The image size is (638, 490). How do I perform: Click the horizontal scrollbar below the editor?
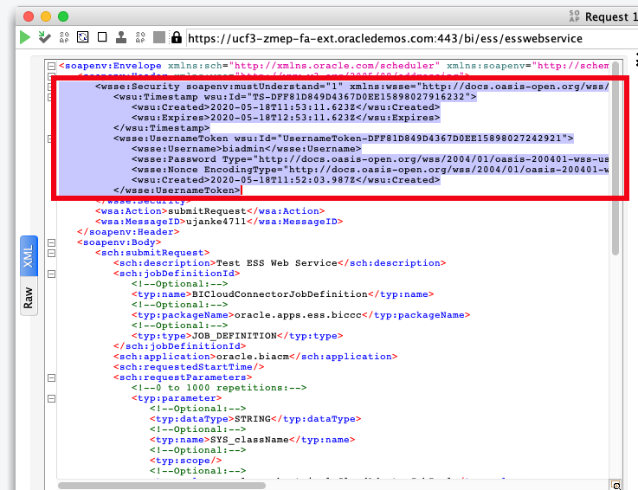tap(162, 486)
